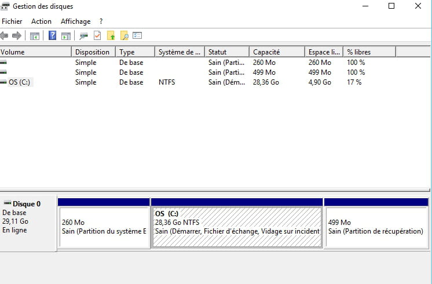Viewport: 432px width, 284px height.
Task: Select the 499 Mo recovery partition block
Action: pos(376,227)
